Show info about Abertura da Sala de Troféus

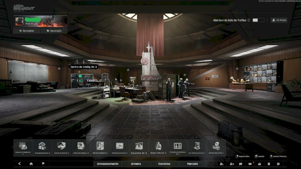(x=249, y=20)
